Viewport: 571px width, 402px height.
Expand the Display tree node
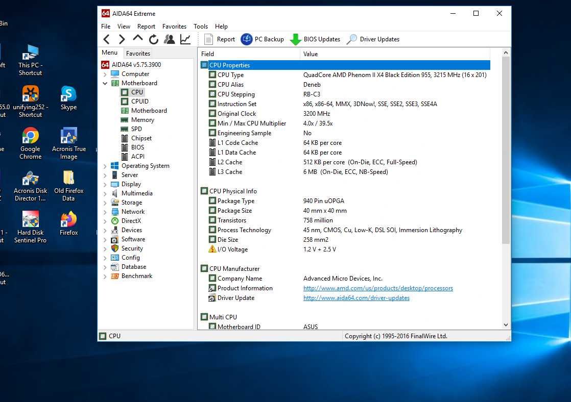105,185
